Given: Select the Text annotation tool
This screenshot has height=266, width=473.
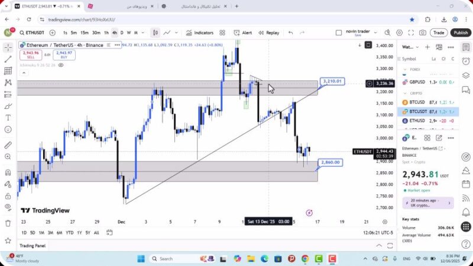Looking at the screenshot, I should pos(8,118).
